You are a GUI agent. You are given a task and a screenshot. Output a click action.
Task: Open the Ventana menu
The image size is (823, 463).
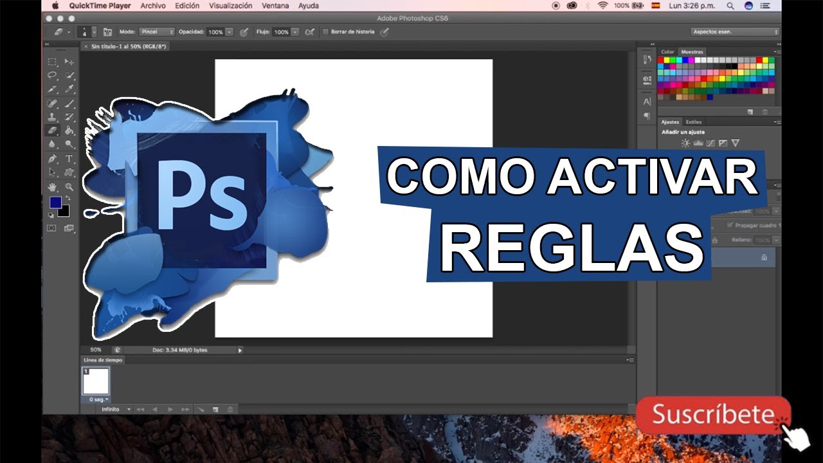tap(275, 5)
